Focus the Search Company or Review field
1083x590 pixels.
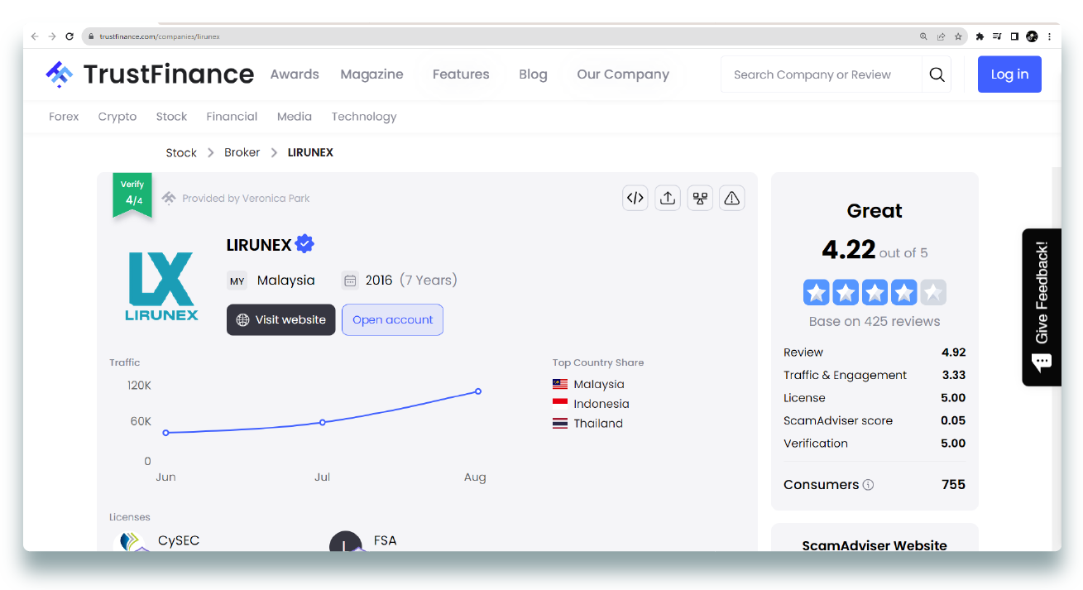(822, 74)
